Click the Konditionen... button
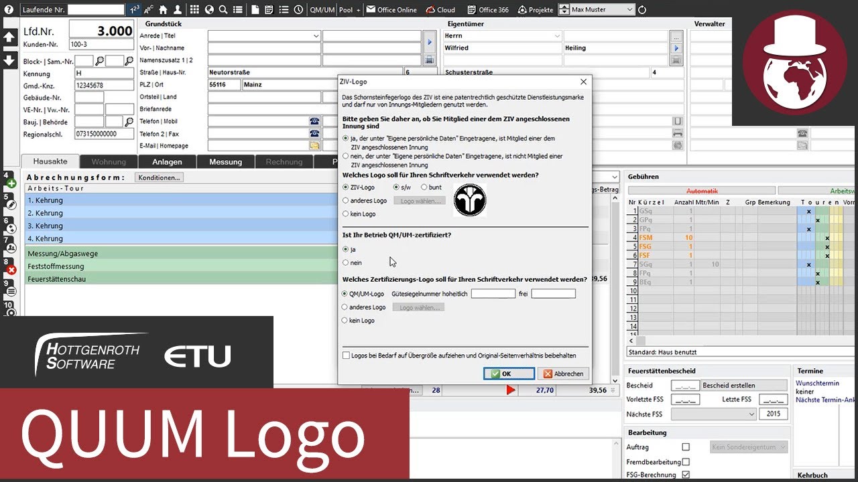This screenshot has width=858, height=482. 159,177
